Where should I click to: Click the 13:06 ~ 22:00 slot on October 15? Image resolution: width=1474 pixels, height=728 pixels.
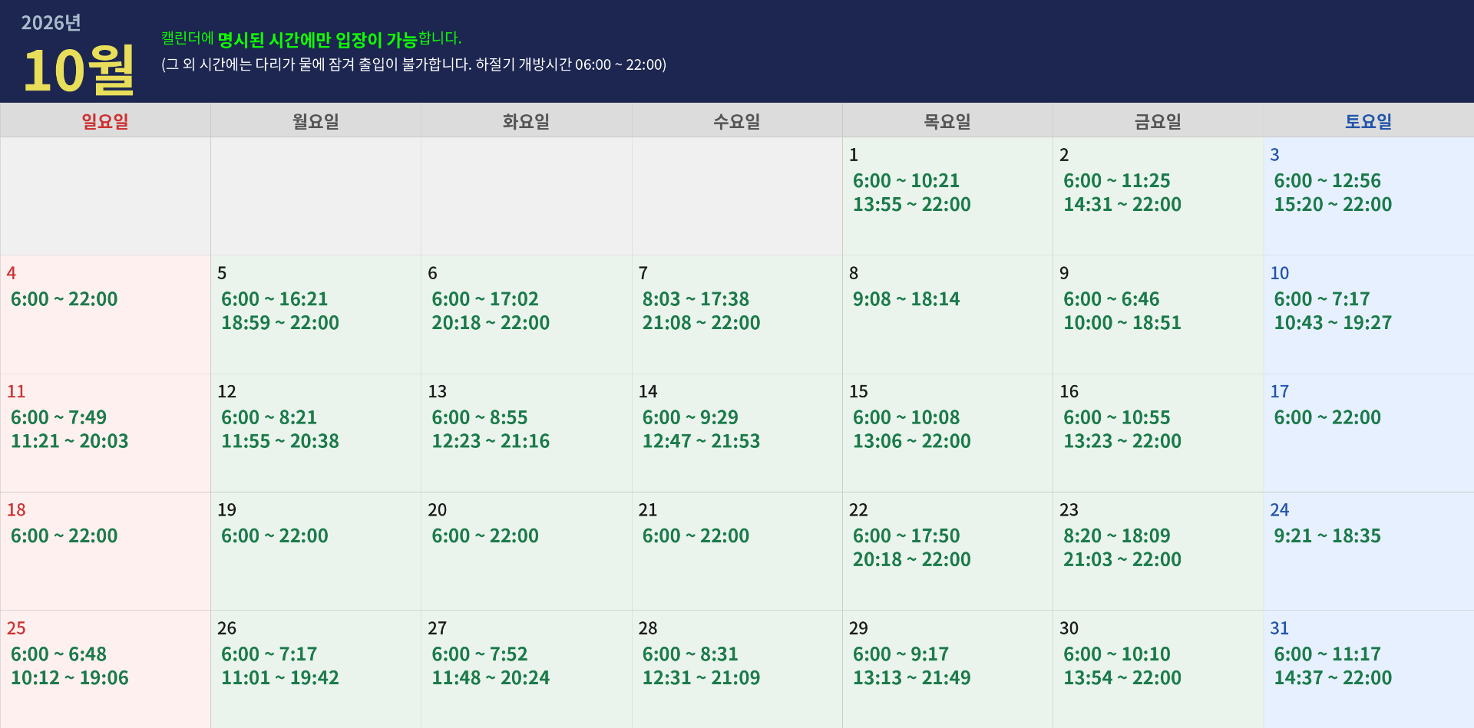pyautogui.click(x=912, y=441)
